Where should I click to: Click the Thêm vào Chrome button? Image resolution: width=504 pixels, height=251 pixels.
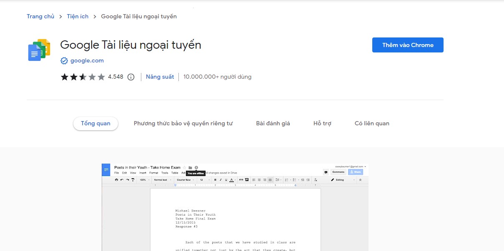[408, 45]
